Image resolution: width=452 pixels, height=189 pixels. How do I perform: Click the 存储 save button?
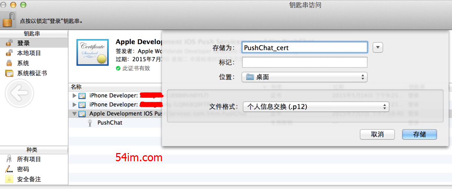419,135
